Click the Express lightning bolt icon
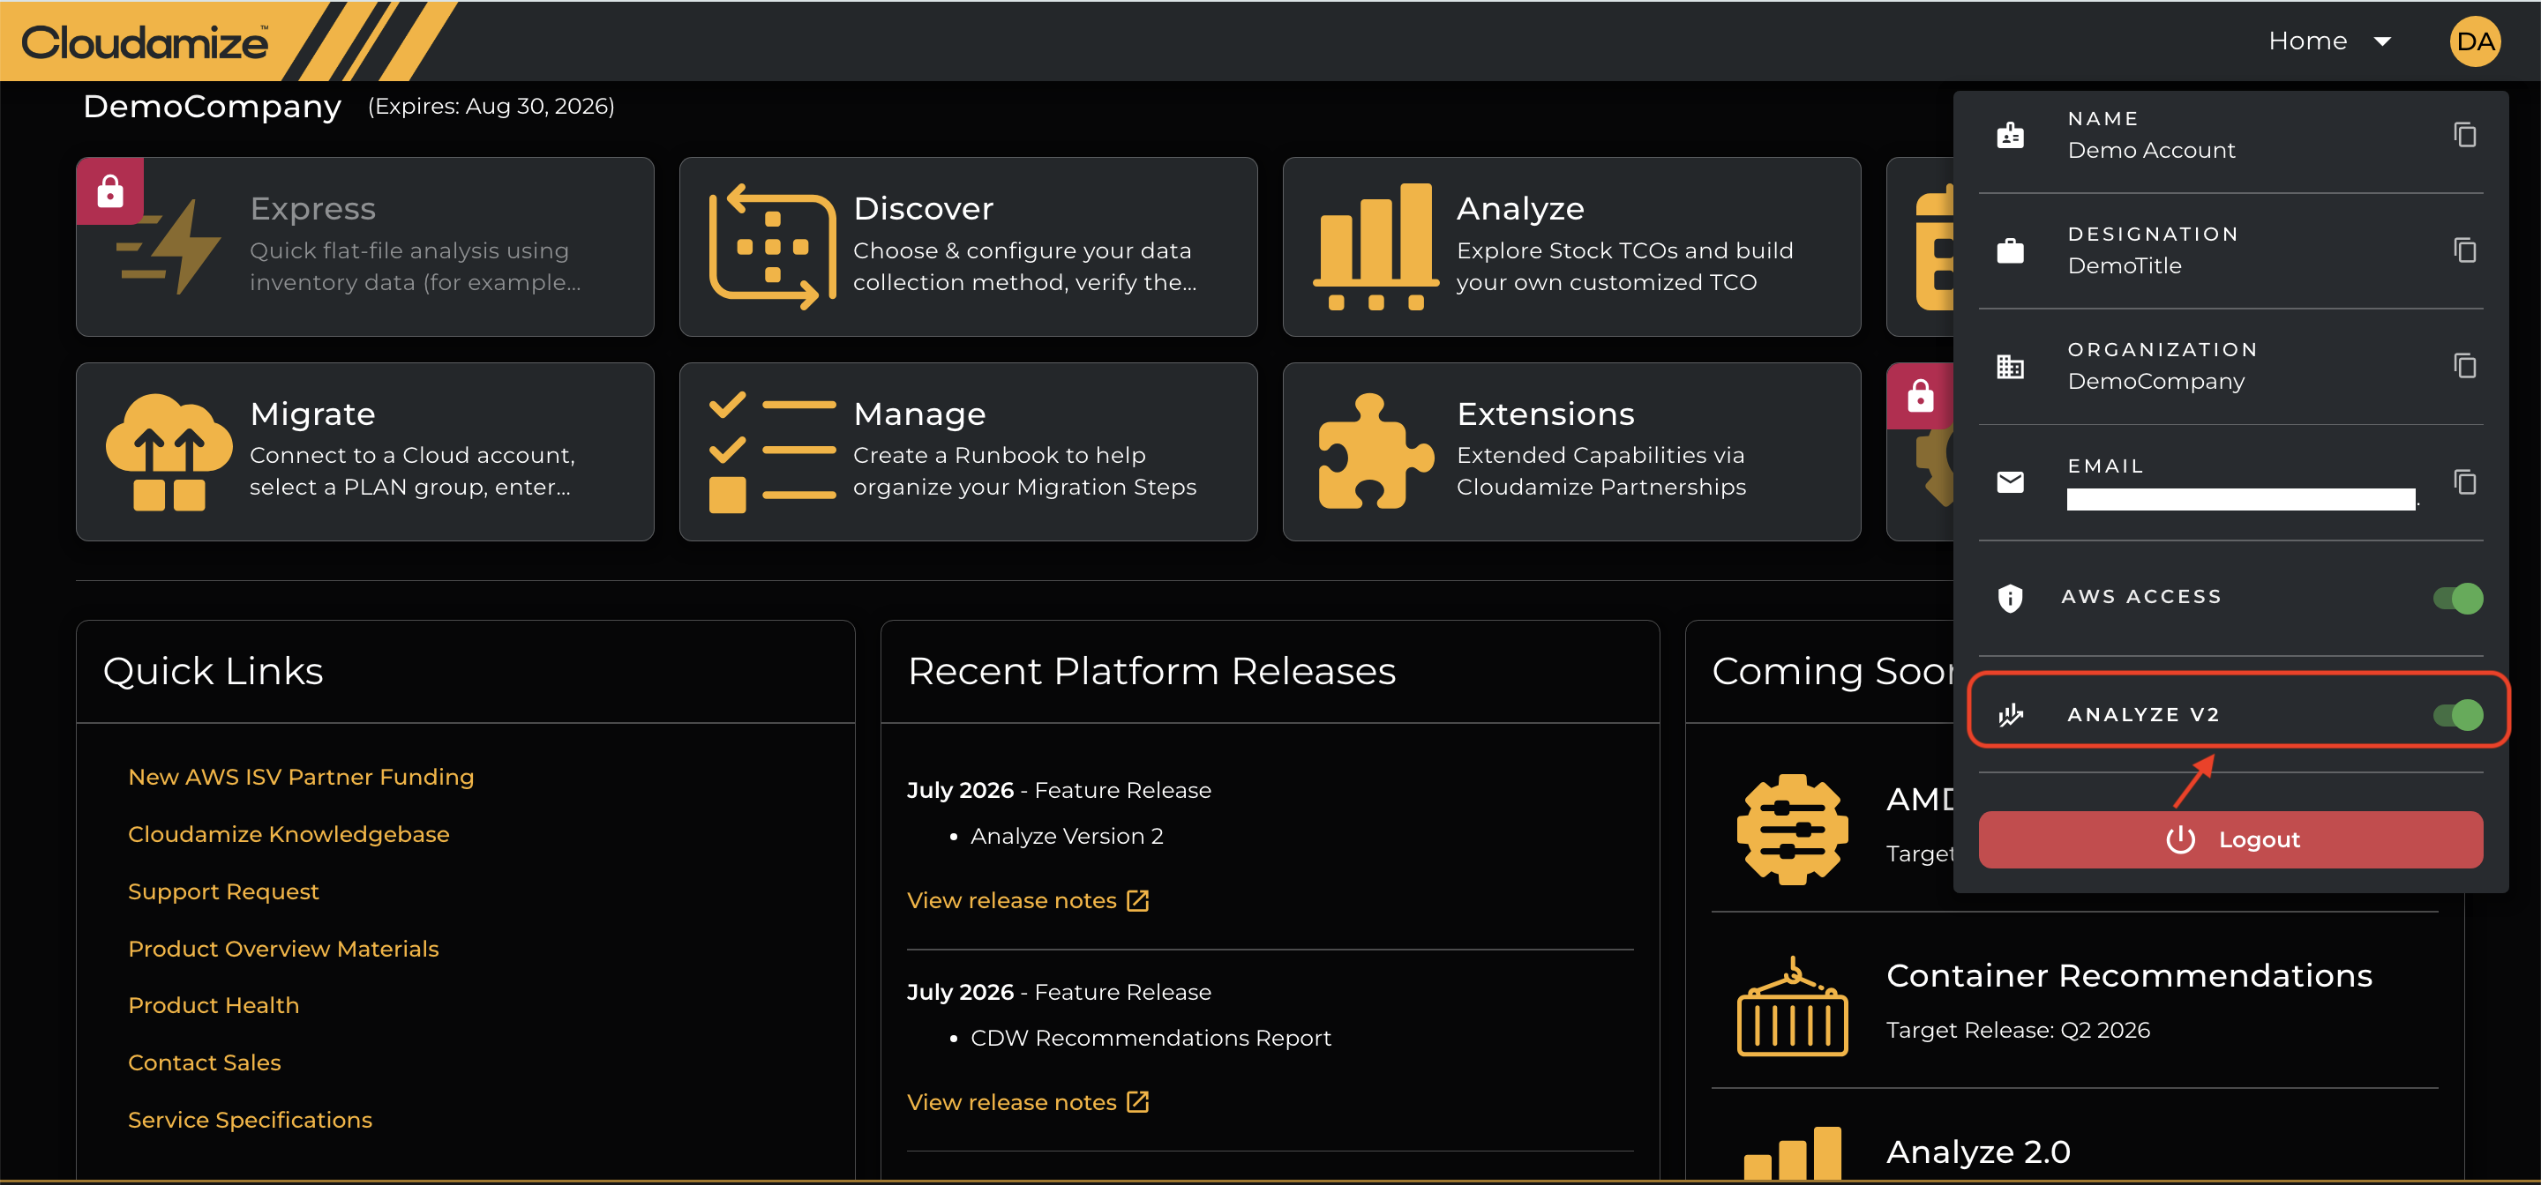The width and height of the screenshot is (2541, 1185). pyautogui.click(x=169, y=247)
